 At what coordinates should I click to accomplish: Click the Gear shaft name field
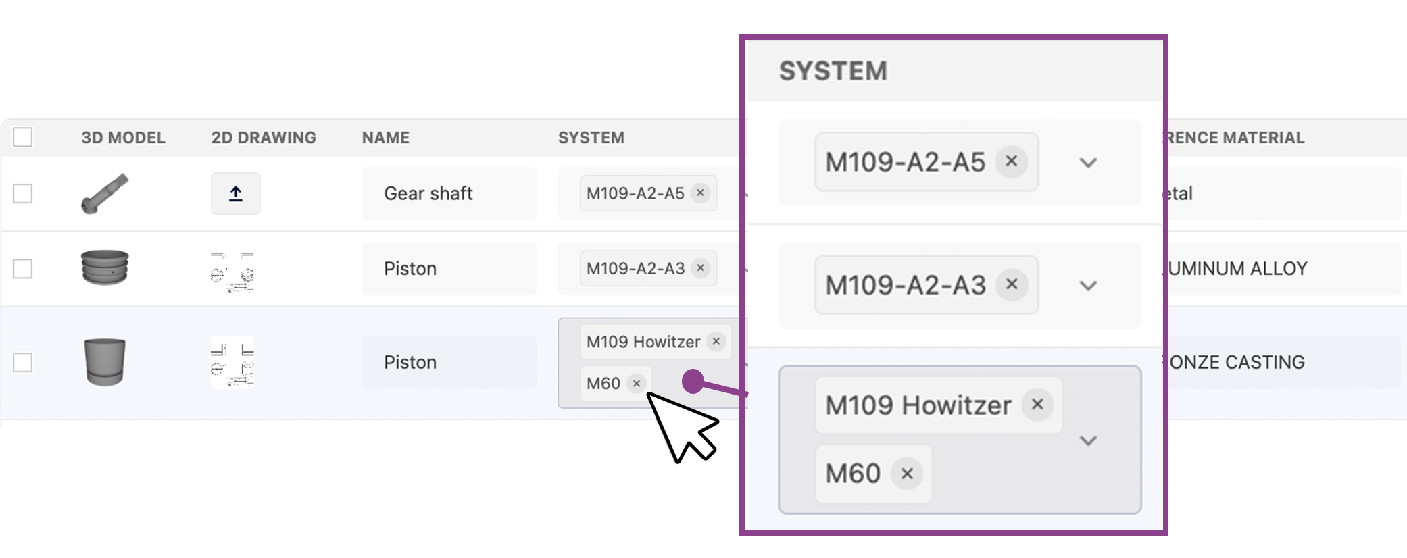pyautogui.click(x=448, y=194)
